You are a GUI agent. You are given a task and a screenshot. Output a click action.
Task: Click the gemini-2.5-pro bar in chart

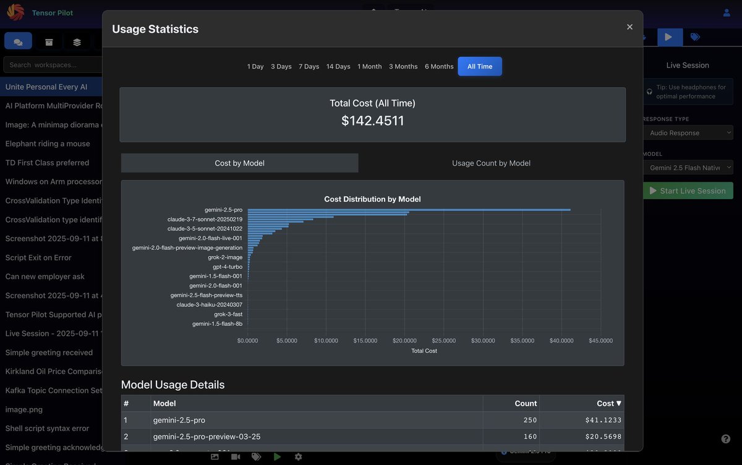coord(409,210)
